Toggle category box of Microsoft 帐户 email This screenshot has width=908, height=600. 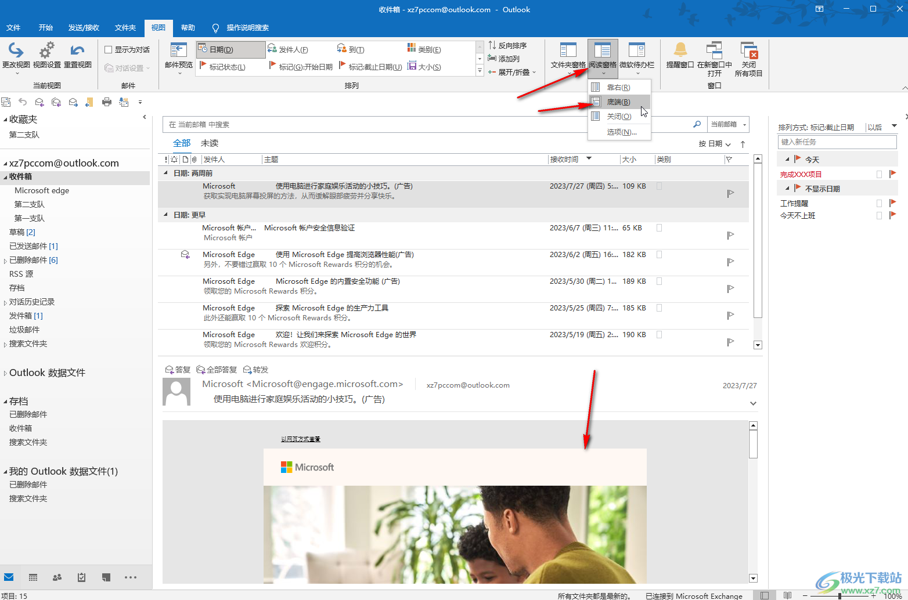(x=660, y=228)
